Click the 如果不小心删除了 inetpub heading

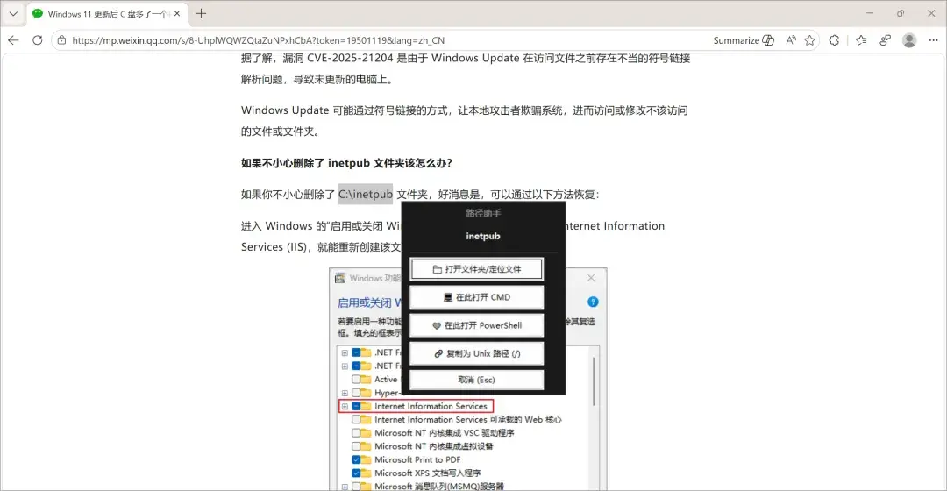pyautogui.click(x=346, y=163)
